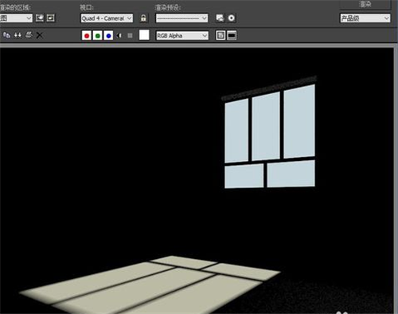Image resolution: width=398 pixels, height=314 pixels.
Task: Toggle UI overlay icon beside RGB Alpha
Action: click(220, 35)
